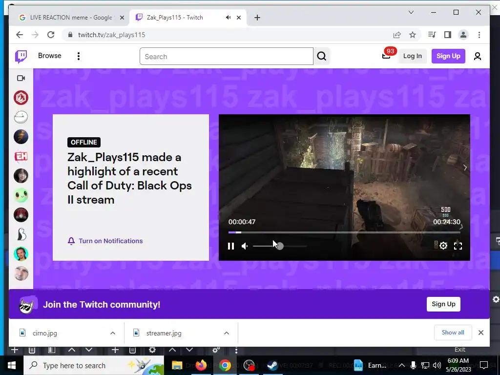Open the tab search dropdown chevron
Viewport: 500px width, 375px height.
(x=411, y=12)
